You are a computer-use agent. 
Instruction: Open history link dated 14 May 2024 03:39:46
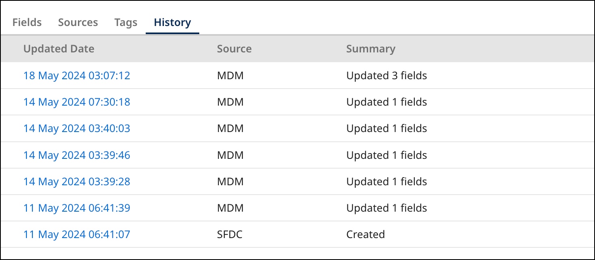point(77,155)
